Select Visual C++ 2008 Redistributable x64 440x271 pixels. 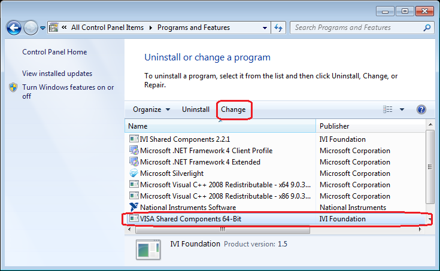[x=225, y=185]
